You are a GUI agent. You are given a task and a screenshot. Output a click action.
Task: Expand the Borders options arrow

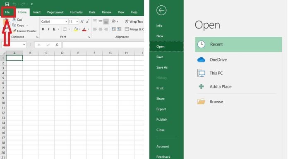[x=69, y=29]
